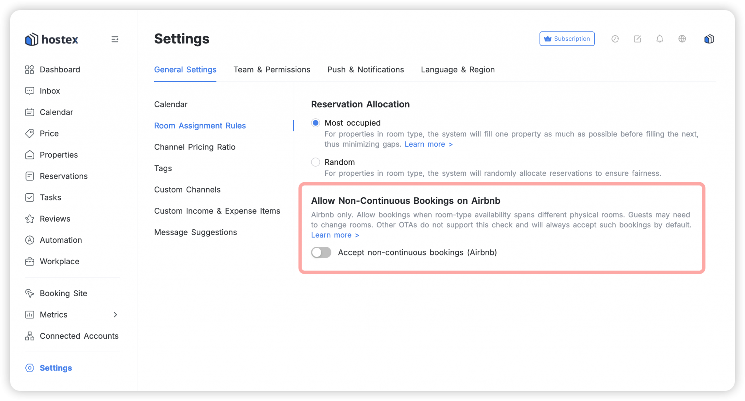Click the Subscription button
745x401 pixels.
tap(567, 39)
